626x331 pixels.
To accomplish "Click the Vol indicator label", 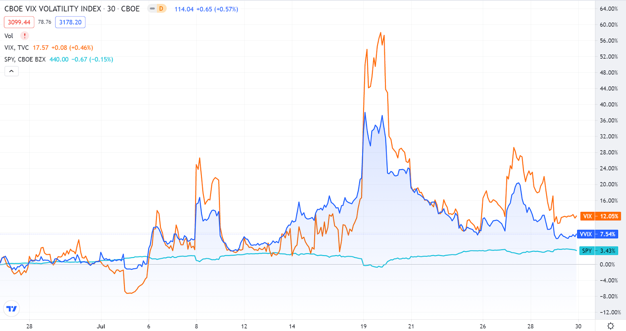I will (x=9, y=36).
